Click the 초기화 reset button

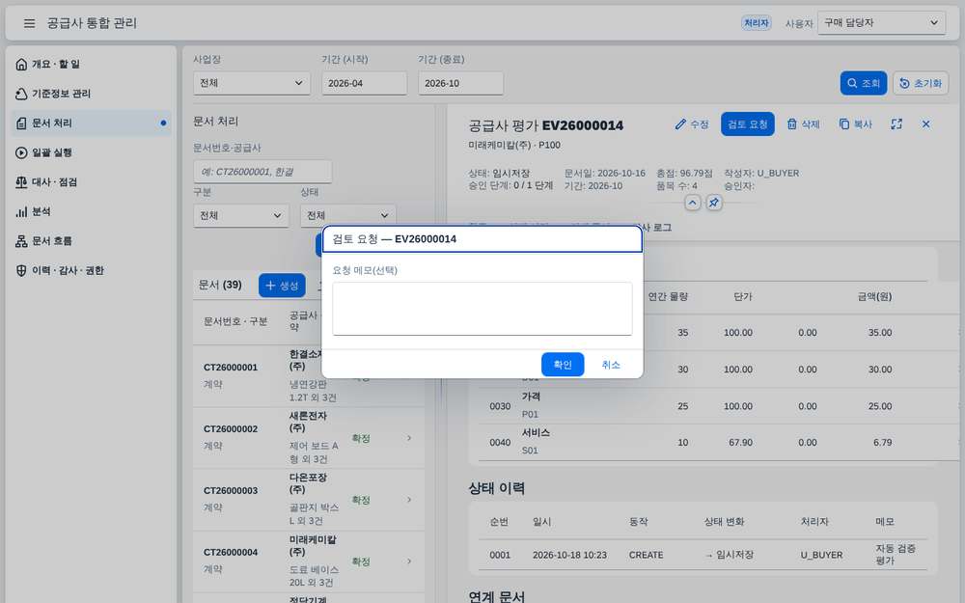point(921,83)
